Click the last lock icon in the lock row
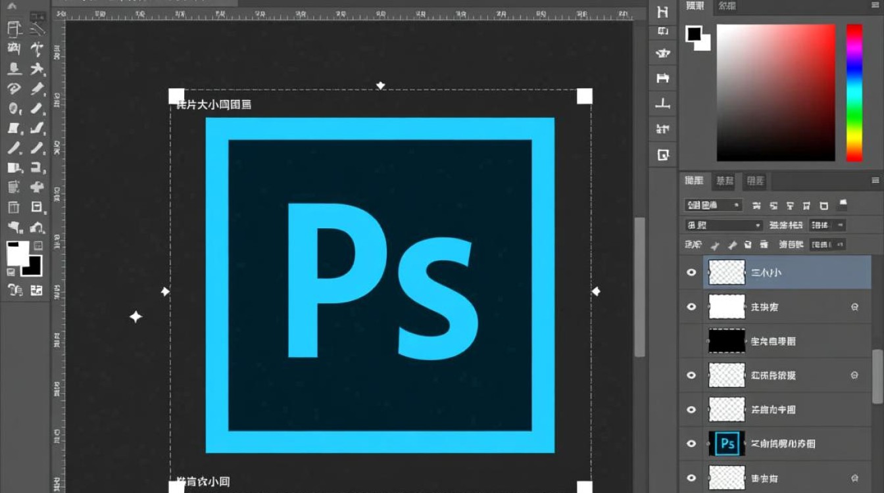The image size is (884, 493). coord(764,245)
